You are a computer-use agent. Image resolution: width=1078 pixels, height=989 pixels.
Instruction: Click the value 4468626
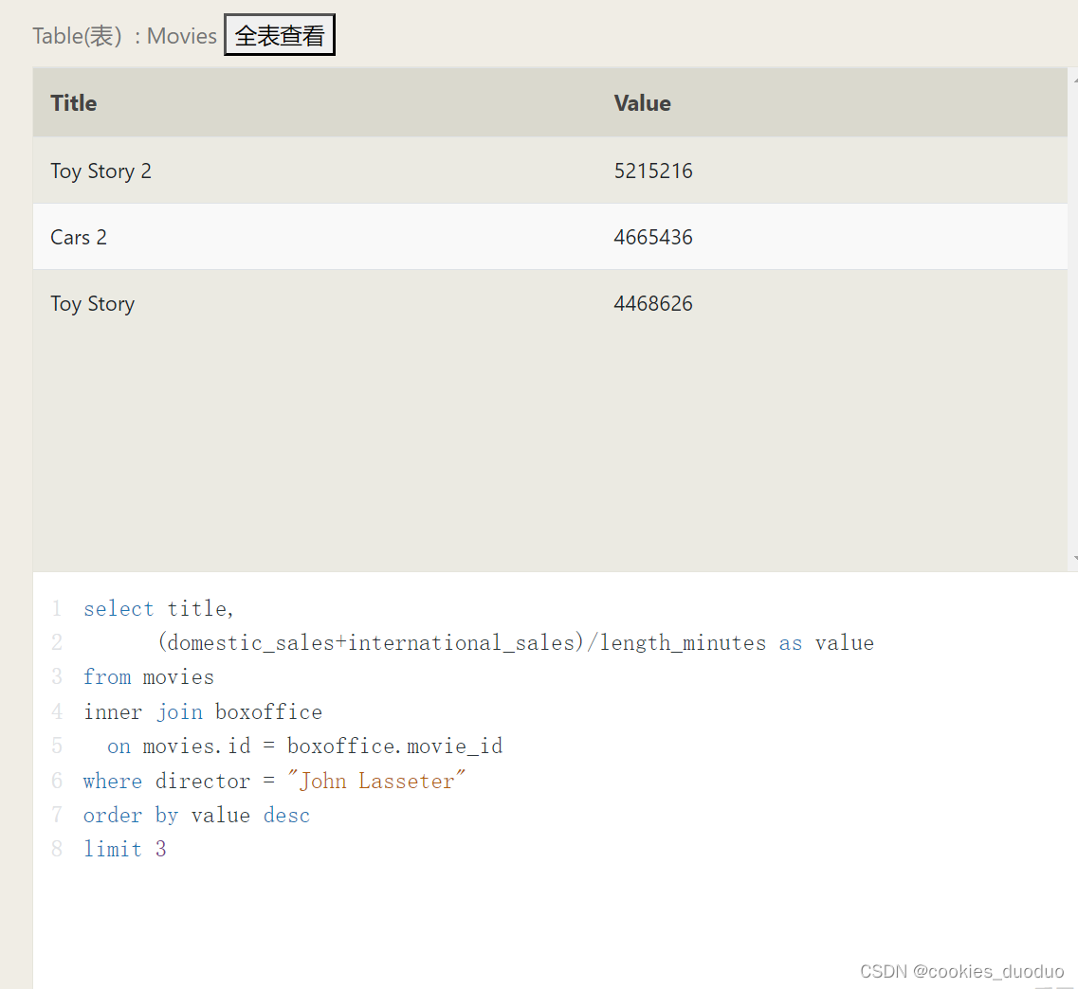coord(653,303)
